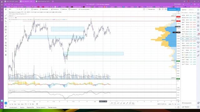Hide all drawings with eye icon
This screenshot has height=112, width=200.
tap(6, 51)
